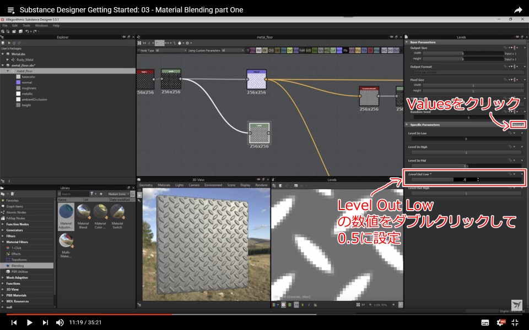Open the Node Type filter dropdown

(171, 51)
